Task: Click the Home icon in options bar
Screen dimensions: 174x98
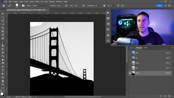Action: point(4,6)
